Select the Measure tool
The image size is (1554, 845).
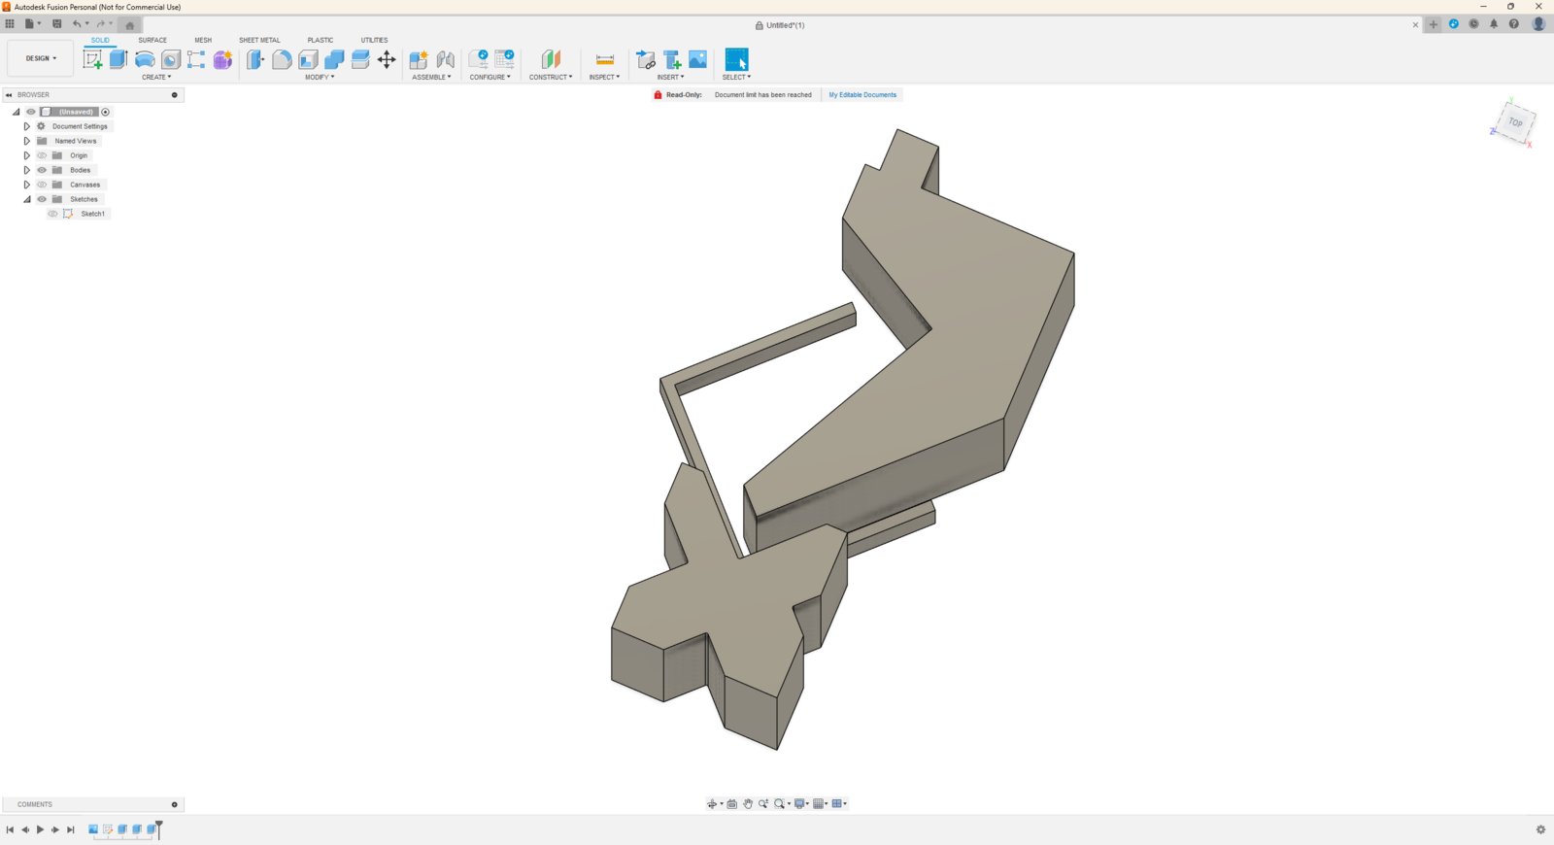[604, 59]
